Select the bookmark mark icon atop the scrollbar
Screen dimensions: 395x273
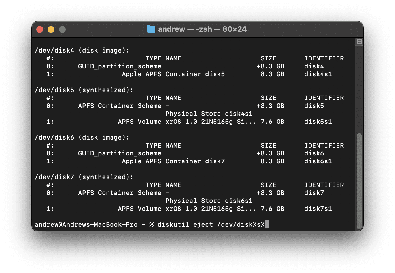click(359, 41)
